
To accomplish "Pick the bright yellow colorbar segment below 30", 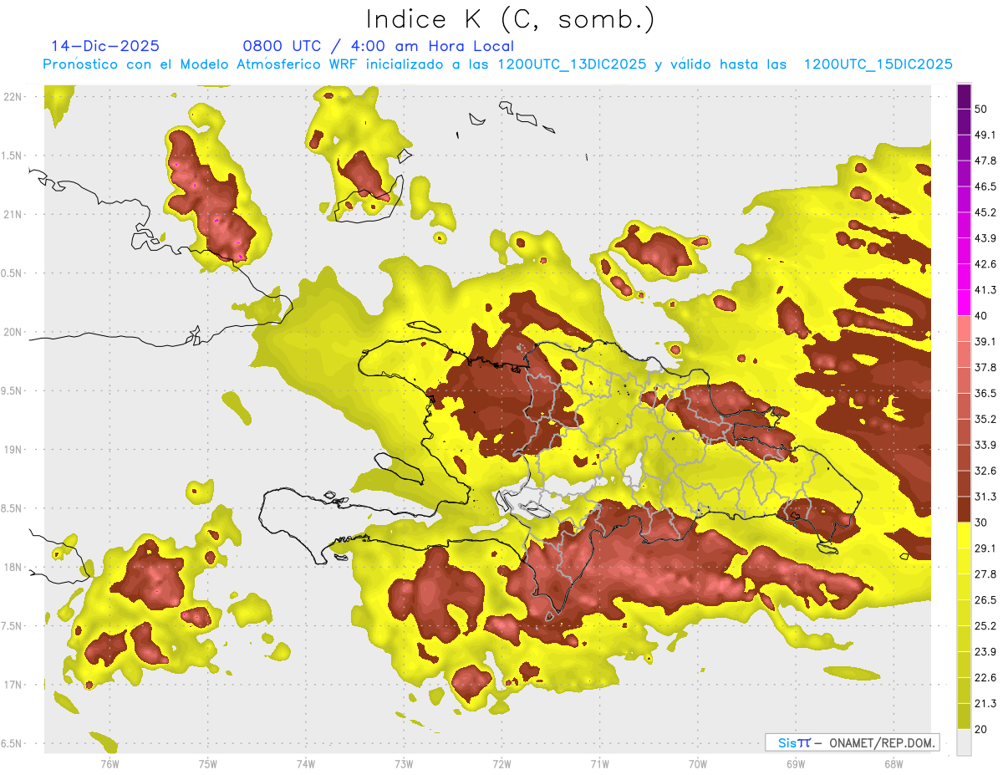I will click(x=964, y=535).
